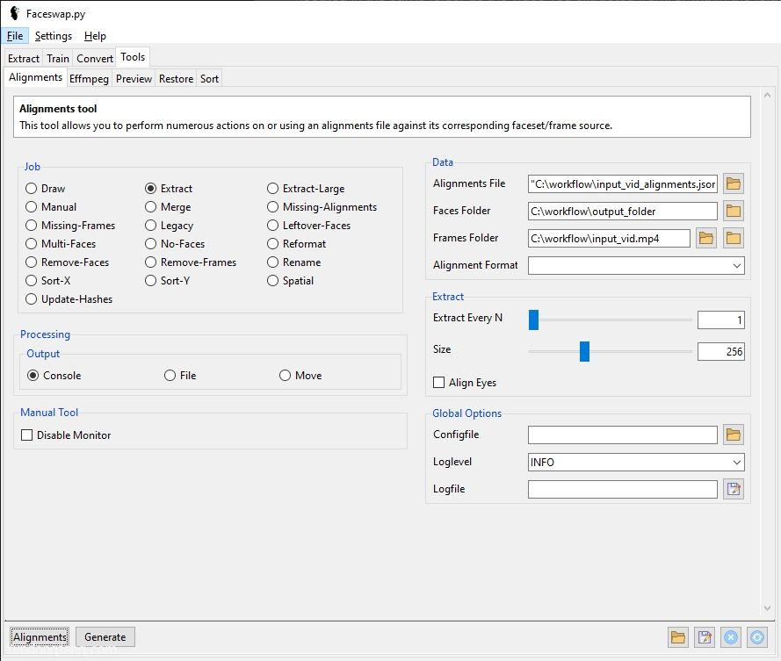Select the Remove-Faces job radio button
781x661 pixels.
pos(32,262)
